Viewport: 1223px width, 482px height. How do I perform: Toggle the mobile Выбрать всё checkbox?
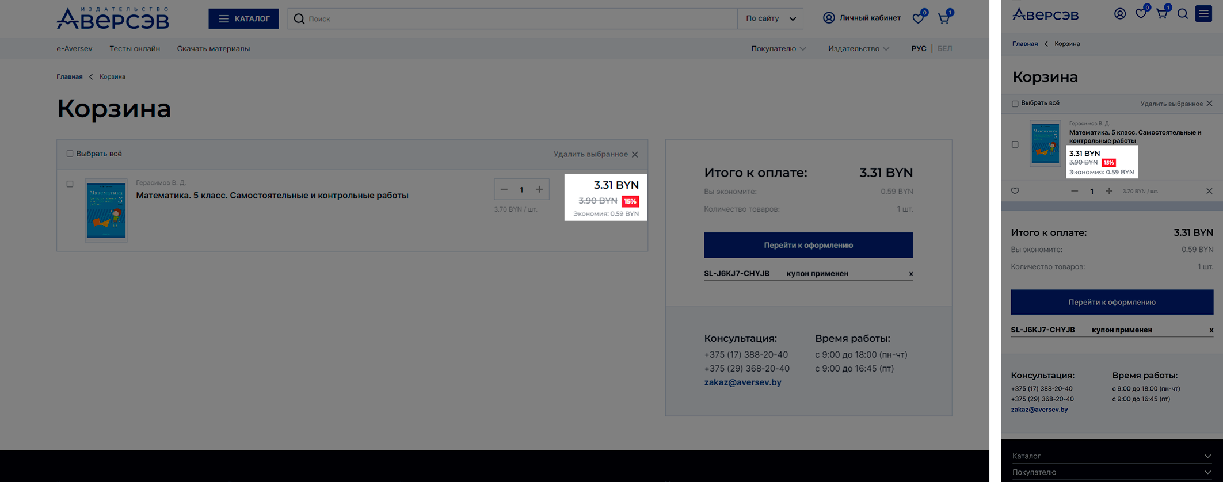click(x=1015, y=104)
